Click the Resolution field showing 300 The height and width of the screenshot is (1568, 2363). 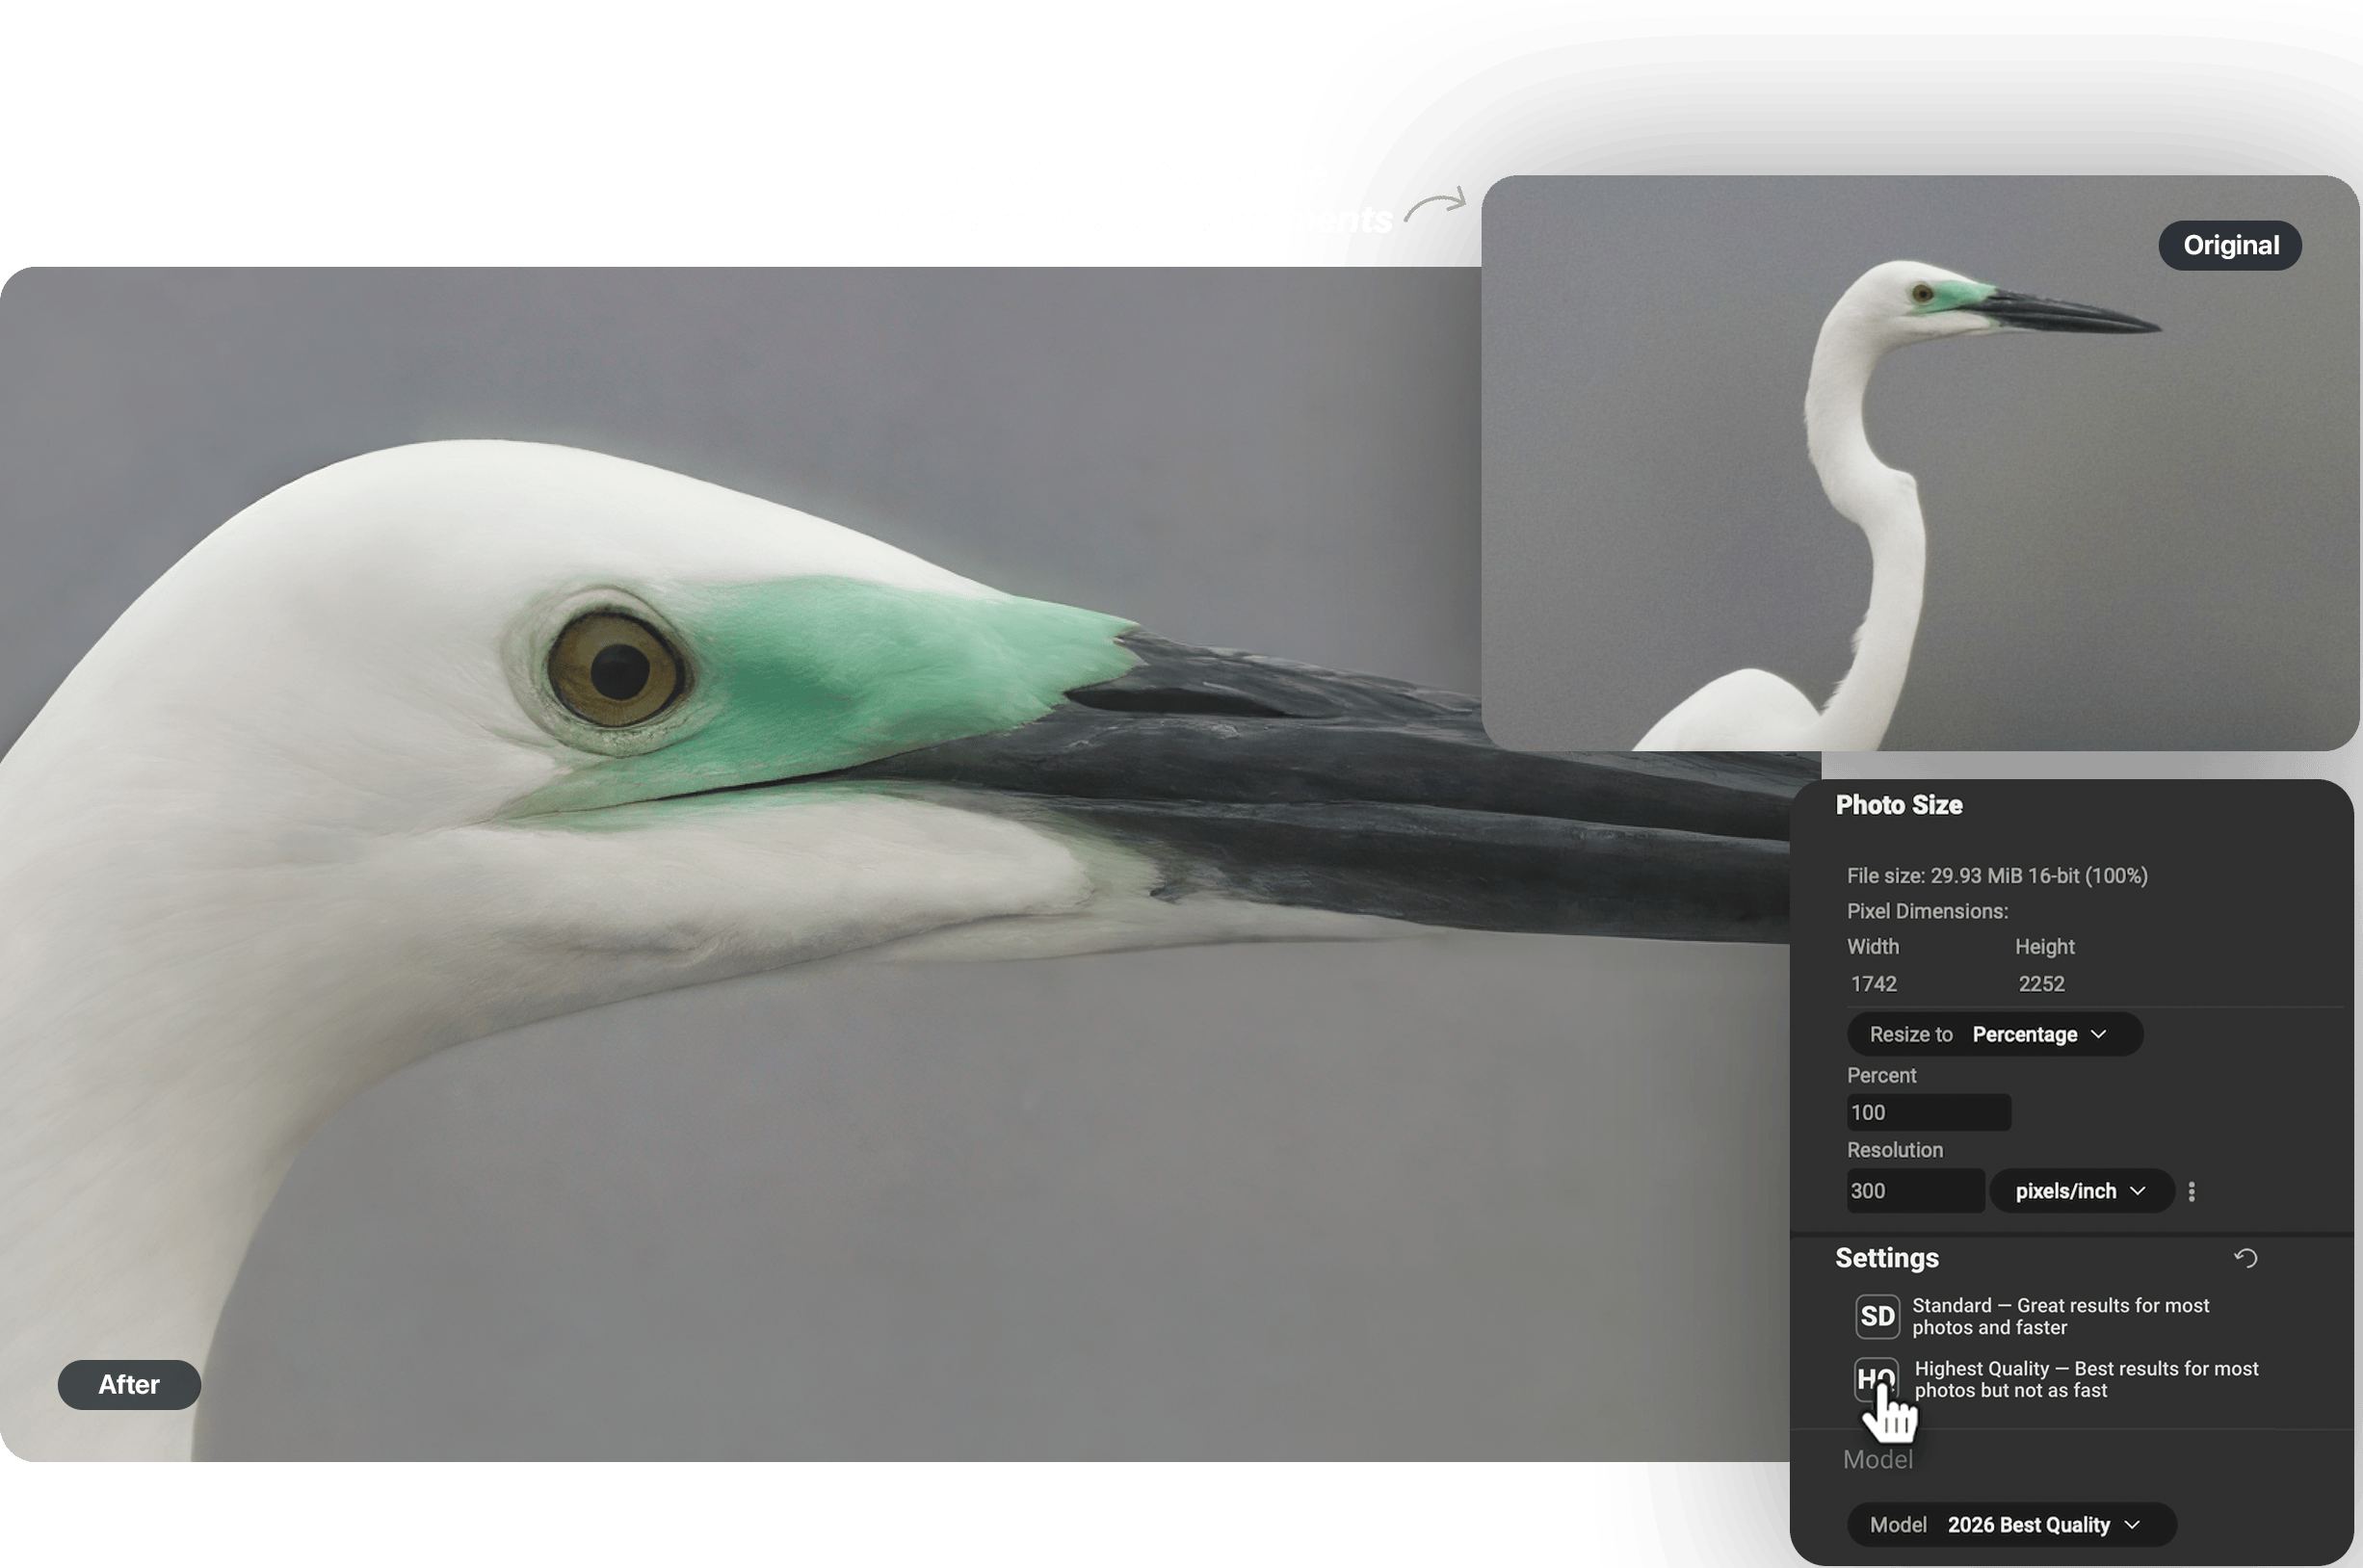pos(1915,1191)
